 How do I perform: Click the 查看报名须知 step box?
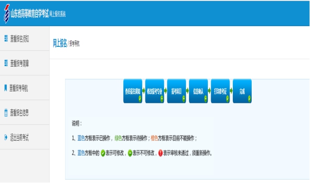point(133,91)
